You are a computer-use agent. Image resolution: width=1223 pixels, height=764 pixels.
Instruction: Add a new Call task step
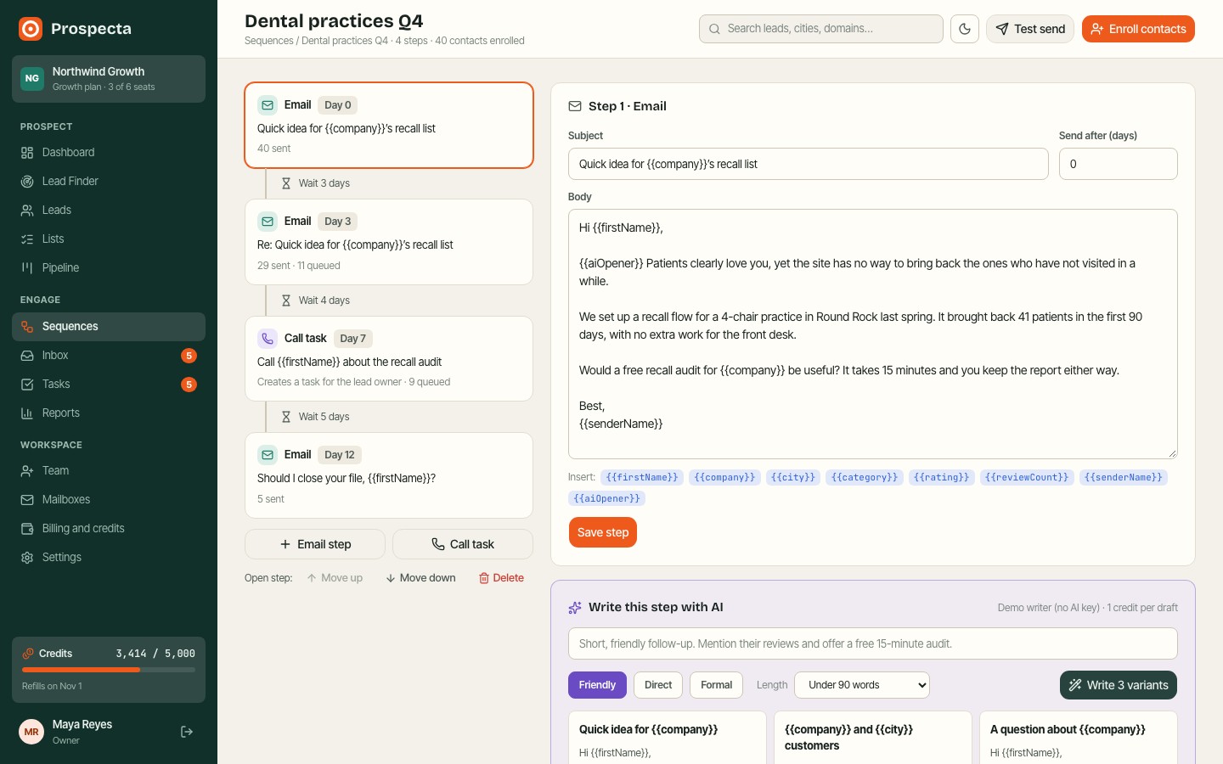[463, 544]
